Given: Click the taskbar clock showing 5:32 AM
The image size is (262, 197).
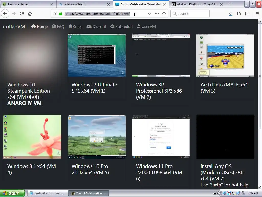Looking at the screenshot, I should pyautogui.click(x=253, y=193).
